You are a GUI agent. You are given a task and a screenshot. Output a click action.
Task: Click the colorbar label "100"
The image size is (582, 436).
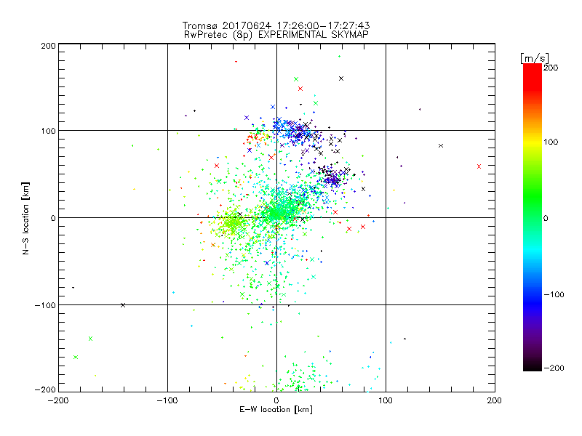pyautogui.click(x=551, y=142)
